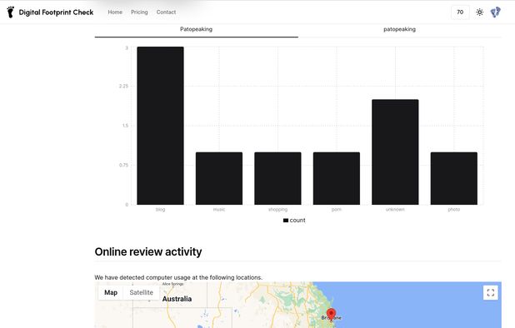Open the Pricing page link

(x=139, y=12)
